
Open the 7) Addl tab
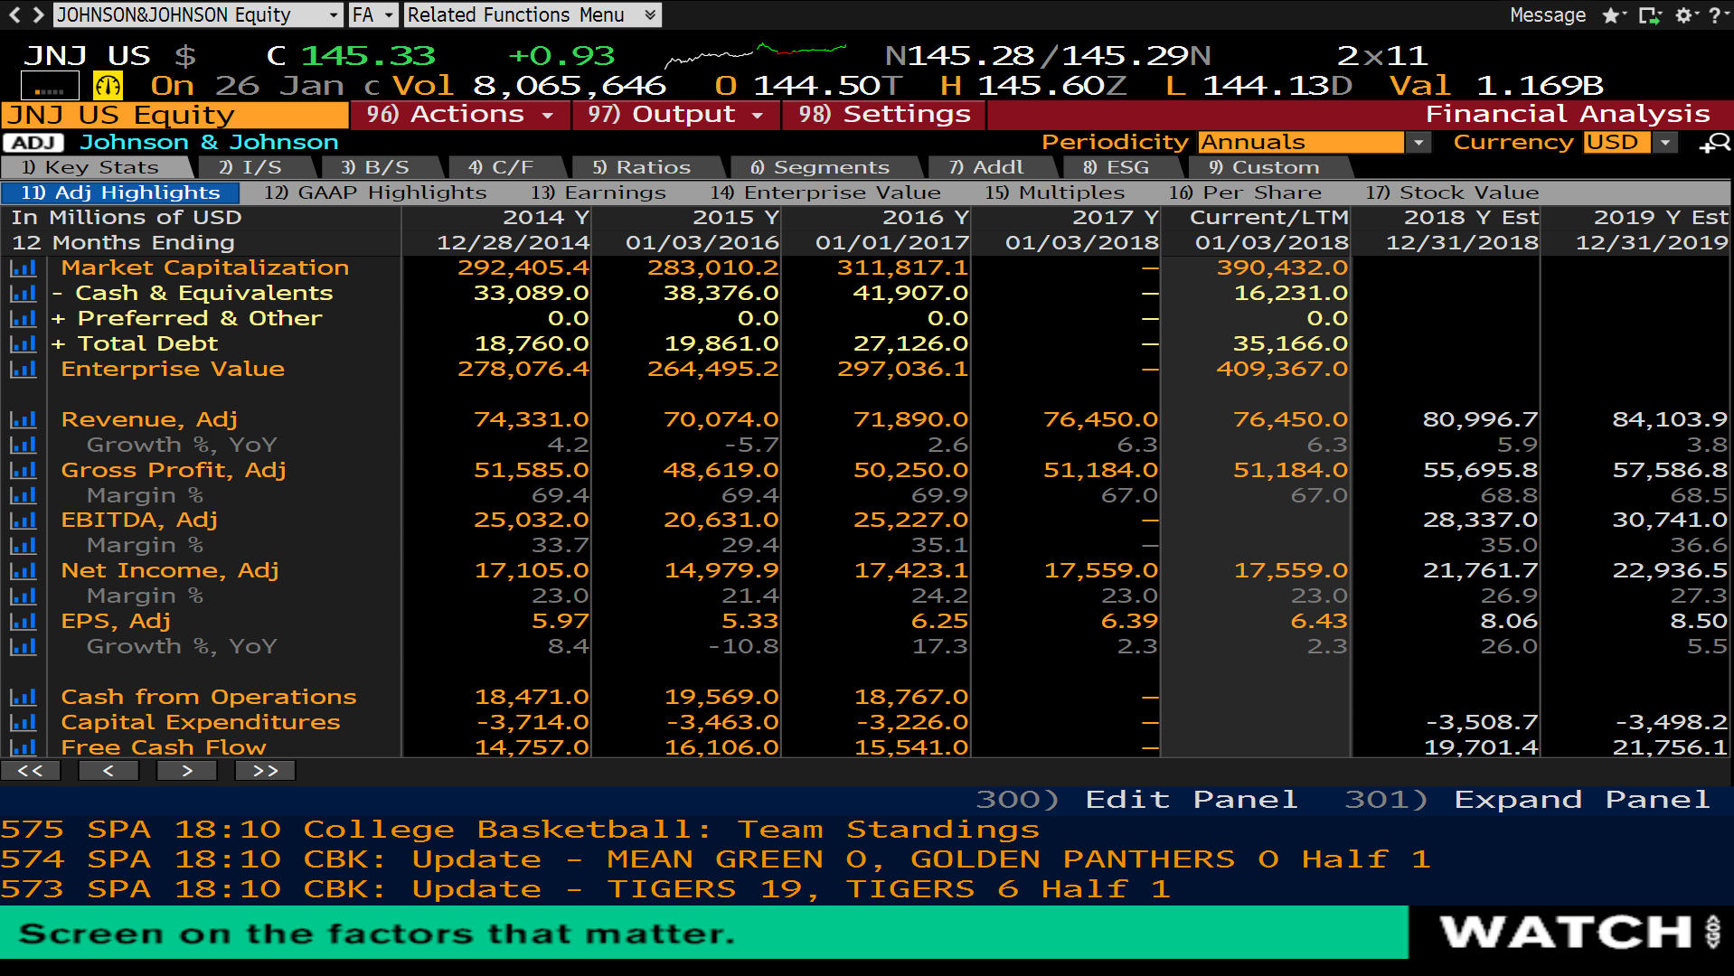click(x=986, y=168)
